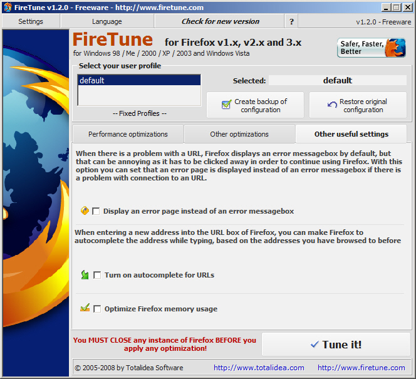Click Check for new version
The width and height of the screenshot is (416, 379).
[220, 21]
